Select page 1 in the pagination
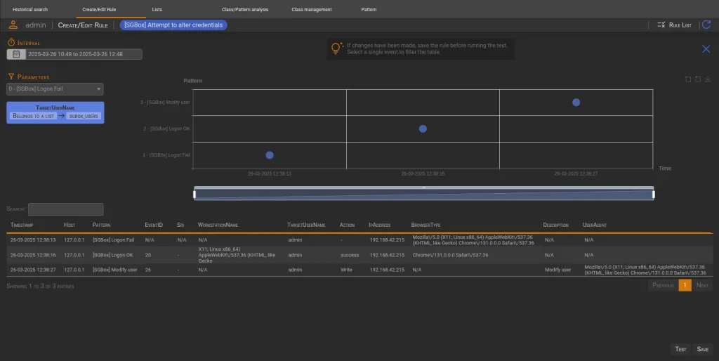Image resolution: width=719 pixels, height=361 pixels. pos(685,285)
